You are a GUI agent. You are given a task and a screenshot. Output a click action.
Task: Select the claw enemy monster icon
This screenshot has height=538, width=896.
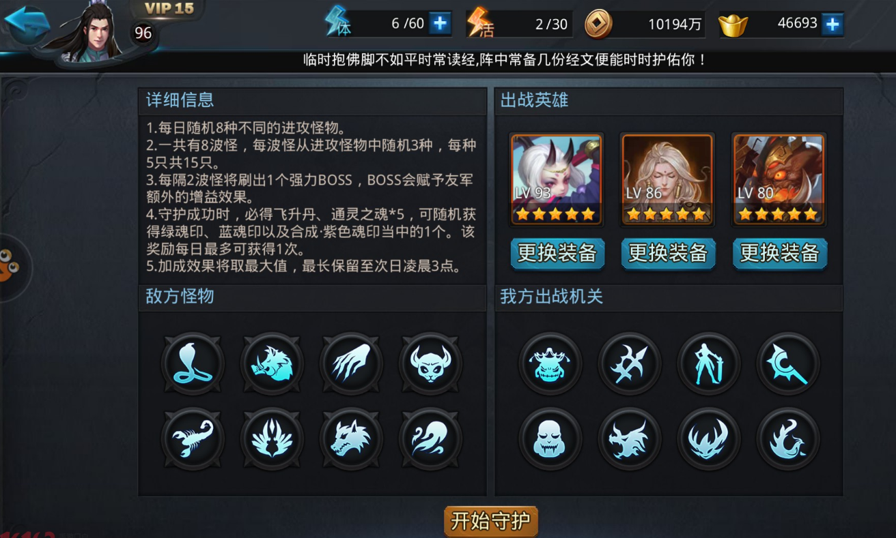(x=351, y=363)
